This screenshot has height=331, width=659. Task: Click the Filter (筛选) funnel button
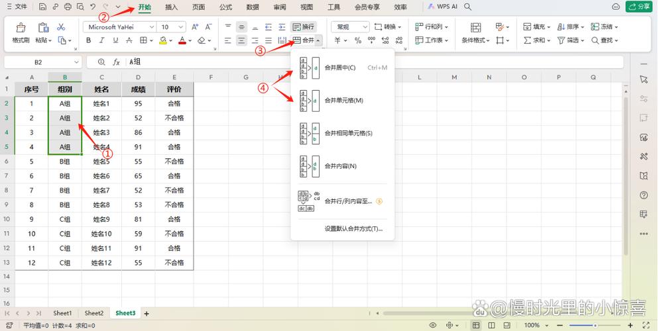tap(571, 40)
